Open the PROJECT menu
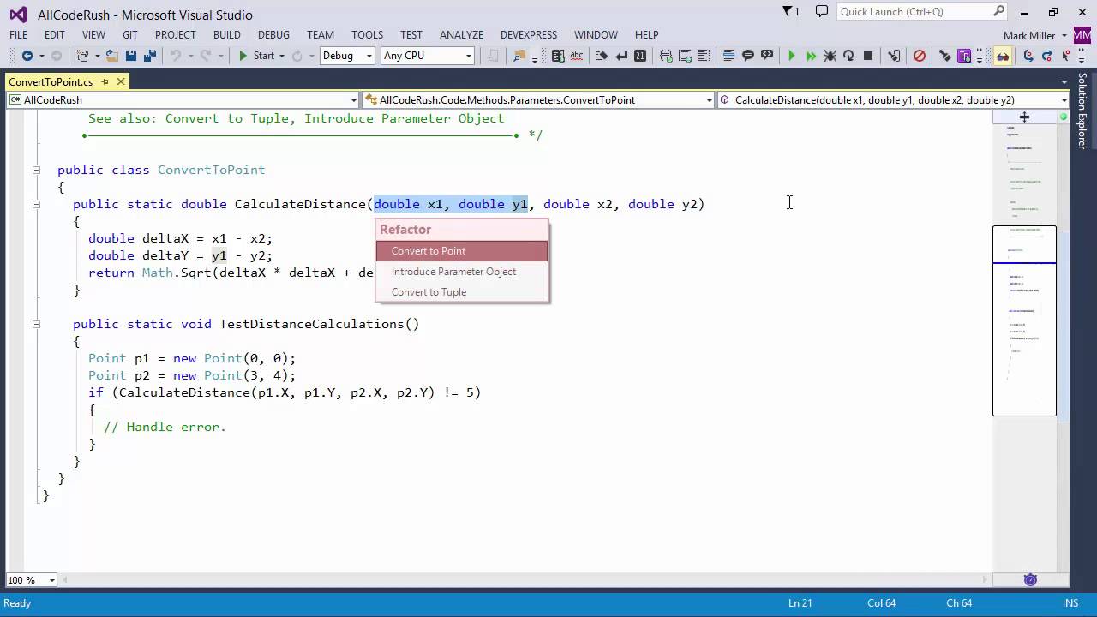Screen dimensions: 1097x617 click(176, 35)
